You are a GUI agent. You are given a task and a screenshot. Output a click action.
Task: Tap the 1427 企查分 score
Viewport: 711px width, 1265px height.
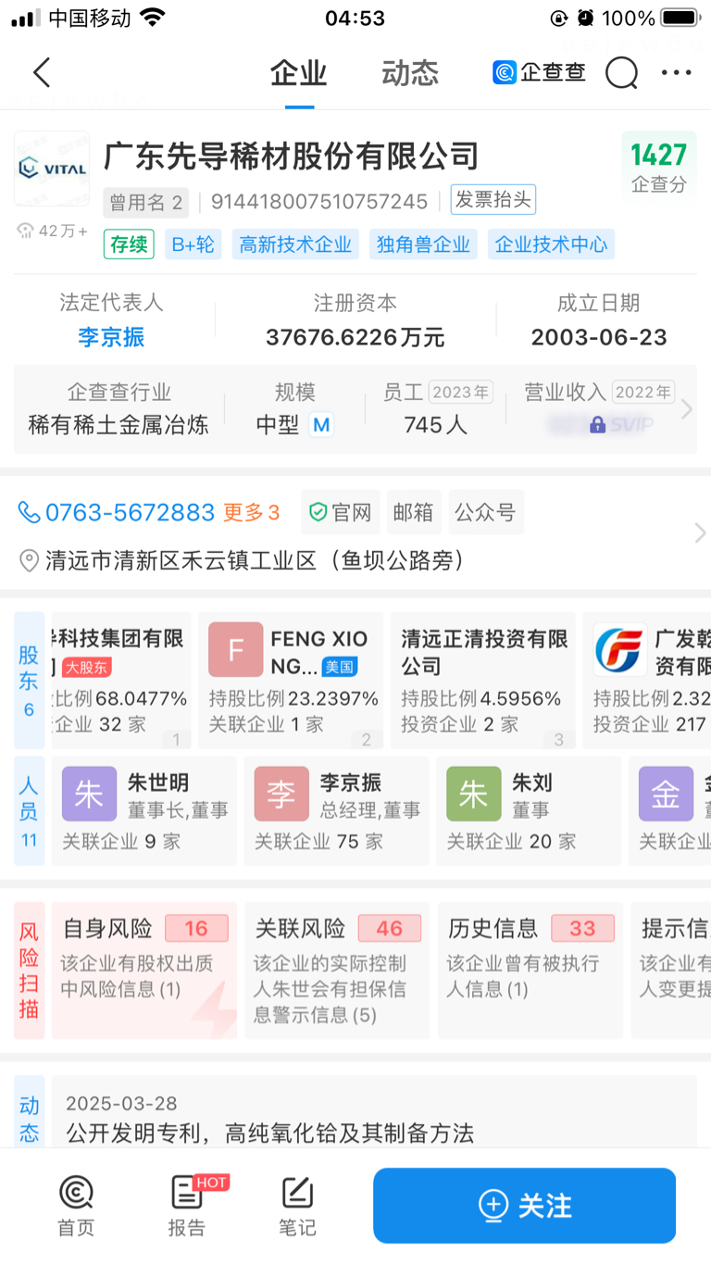click(x=659, y=167)
